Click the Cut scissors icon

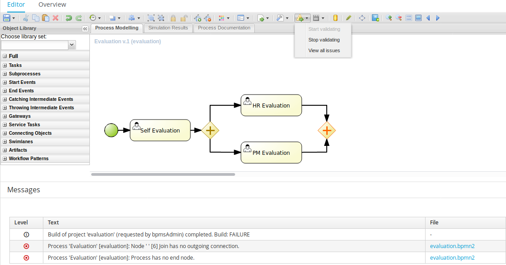coord(26,18)
